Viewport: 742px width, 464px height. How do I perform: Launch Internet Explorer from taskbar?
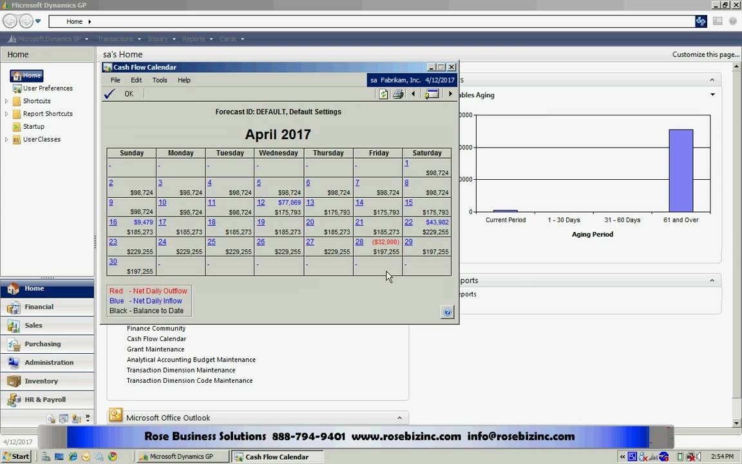coord(73,456)
